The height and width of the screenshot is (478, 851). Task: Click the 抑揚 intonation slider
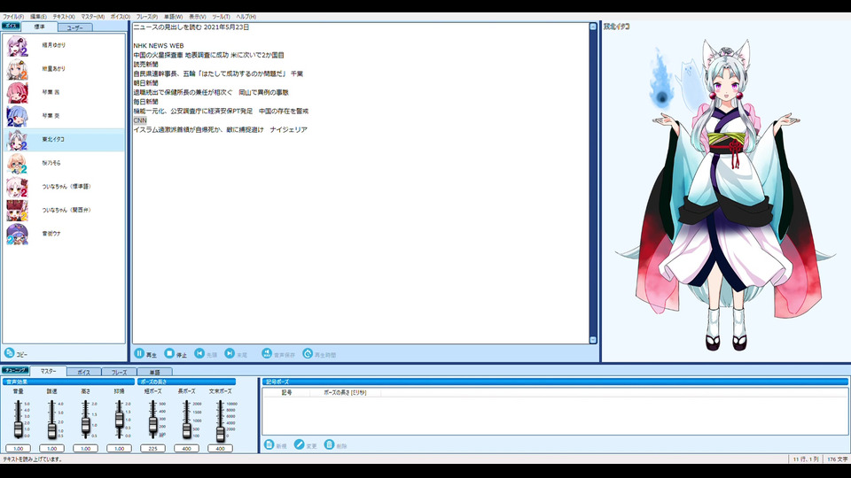coord(120,420)
